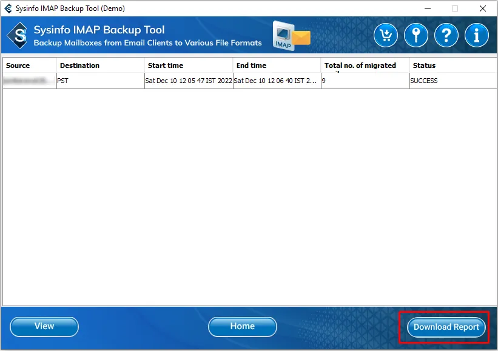This screenshot has width=498, height=351.
Task: Click the IMAP envelope graphic in header
Action: pyautogui.click(x=291, y=36)
